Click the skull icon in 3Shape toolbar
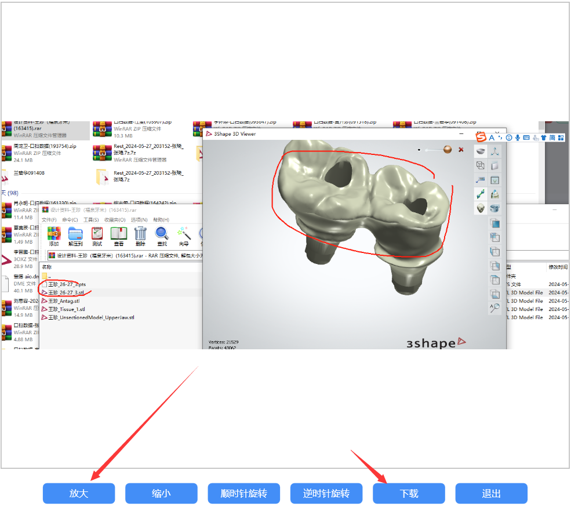 tap(481, 208)
